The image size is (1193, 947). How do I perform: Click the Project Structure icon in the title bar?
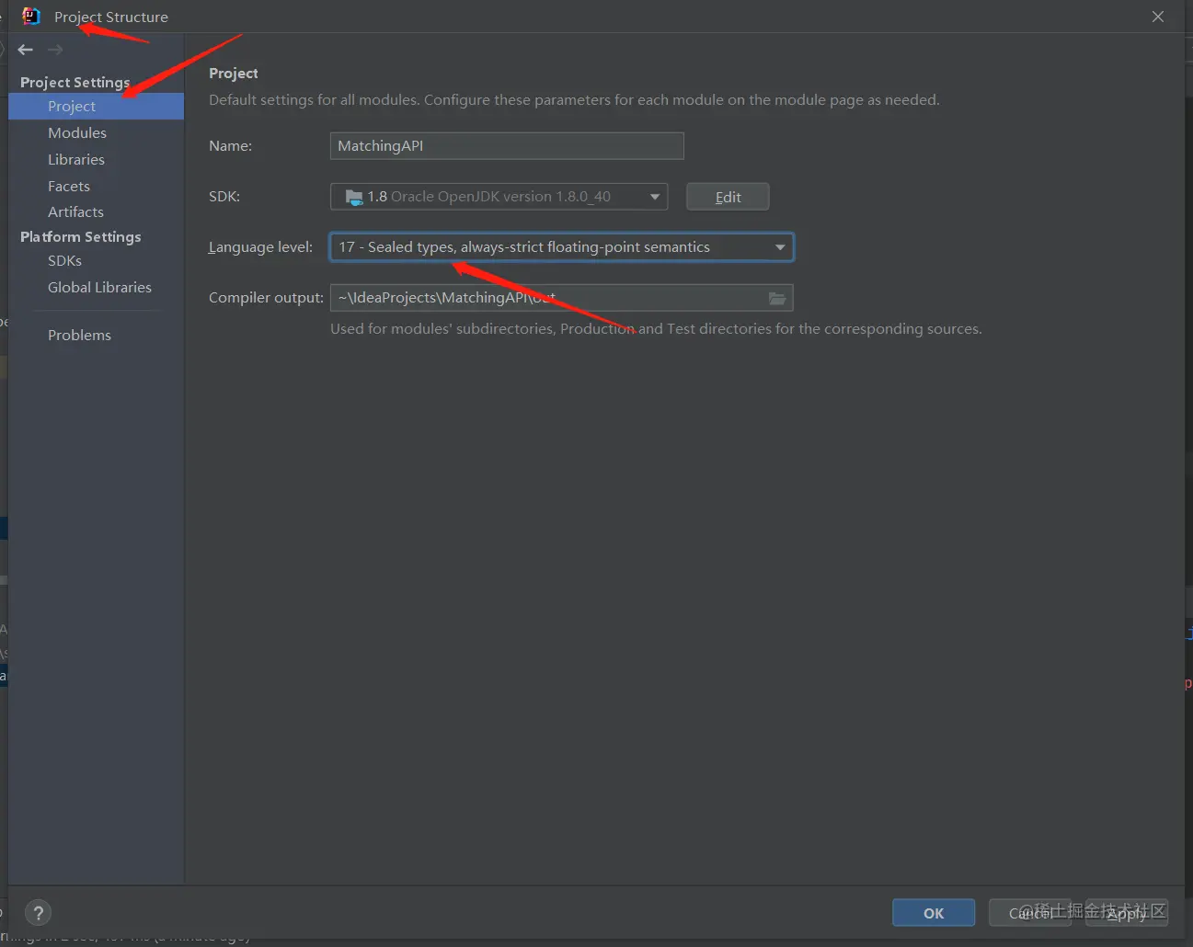click(x=30, y=16)
